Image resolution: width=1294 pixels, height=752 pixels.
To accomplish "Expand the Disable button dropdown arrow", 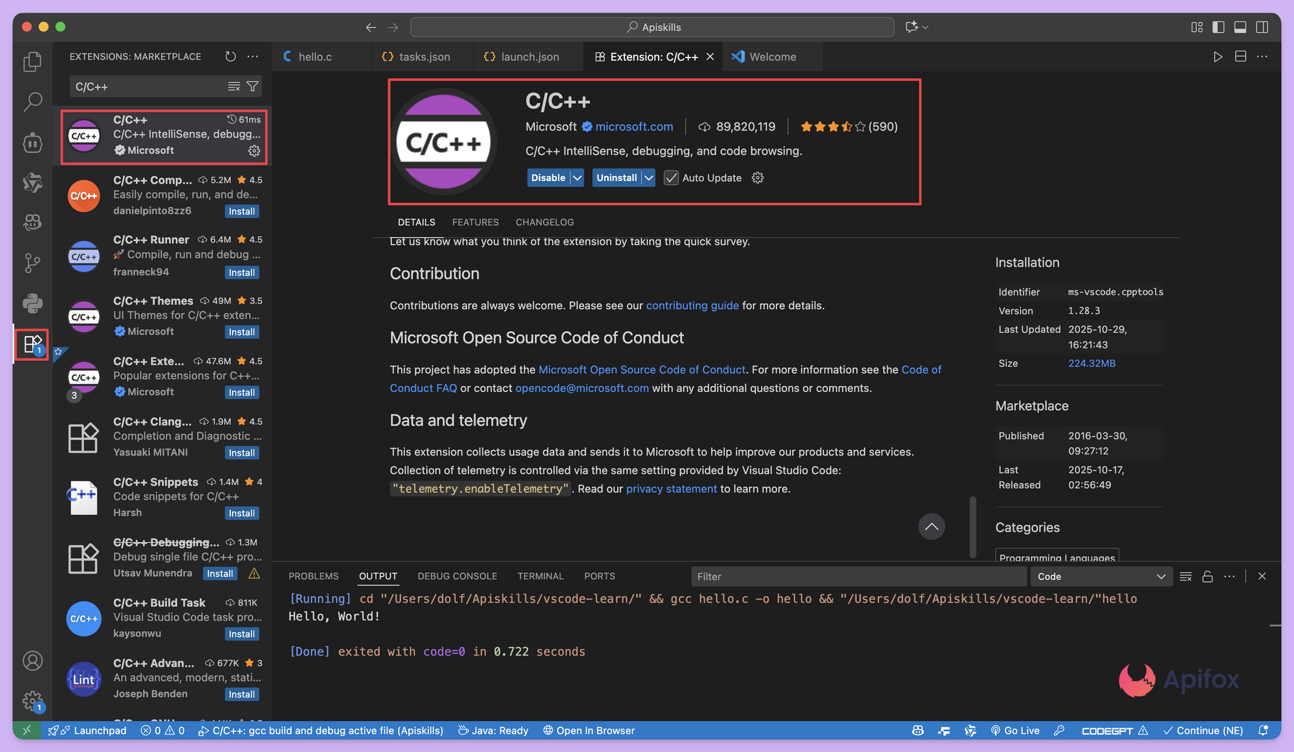I will tap(576, 178).
